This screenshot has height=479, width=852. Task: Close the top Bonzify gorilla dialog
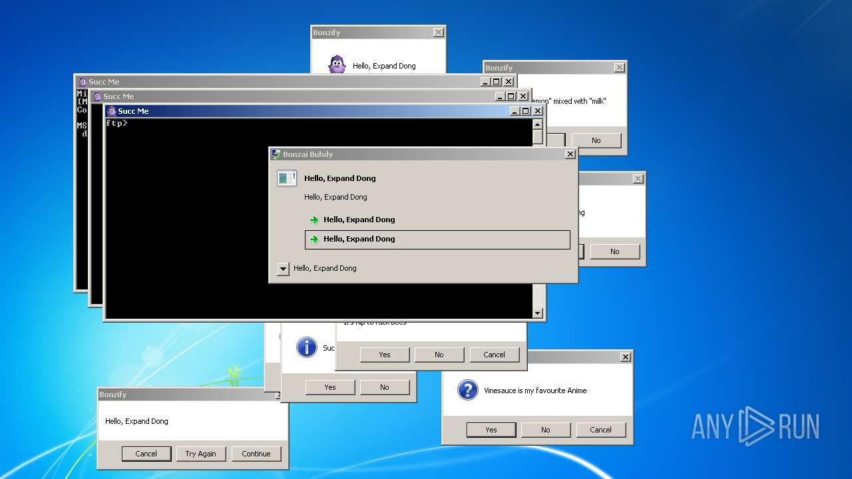pyautogui.click(x=438, y=33)
